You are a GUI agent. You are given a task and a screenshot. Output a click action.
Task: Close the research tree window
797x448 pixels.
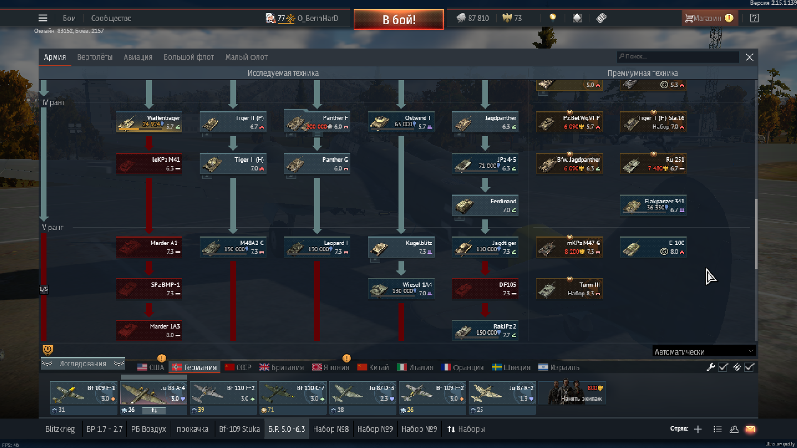pos(749,57)
